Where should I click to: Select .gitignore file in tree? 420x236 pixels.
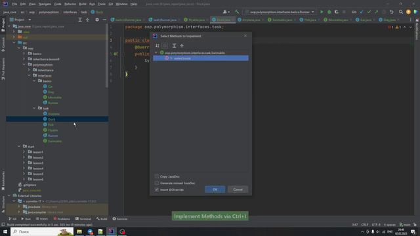(x=30, y=185)
